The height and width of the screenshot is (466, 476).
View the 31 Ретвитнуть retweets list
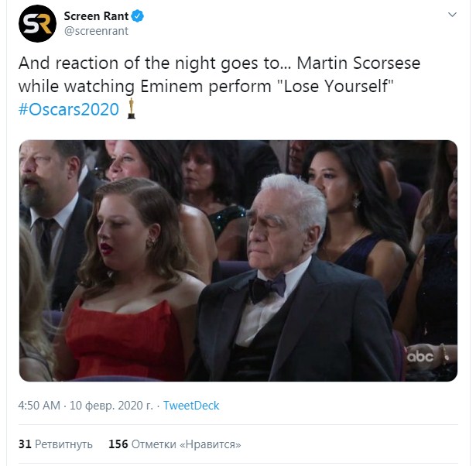(55, 444)
